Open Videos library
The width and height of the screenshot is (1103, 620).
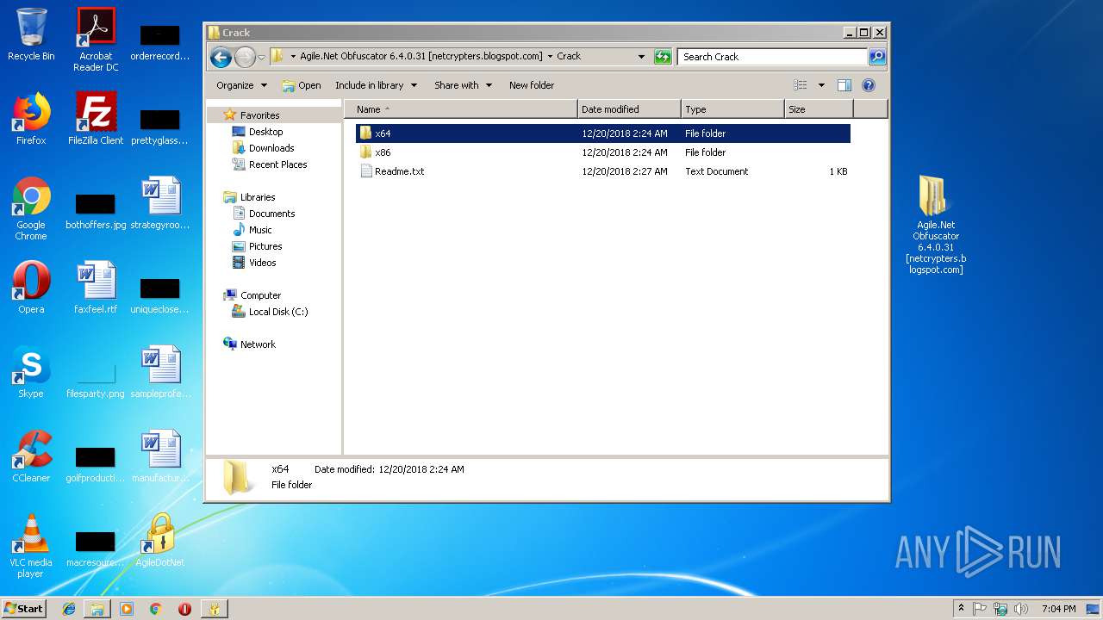pyautogui.click(x=262, y=263)
